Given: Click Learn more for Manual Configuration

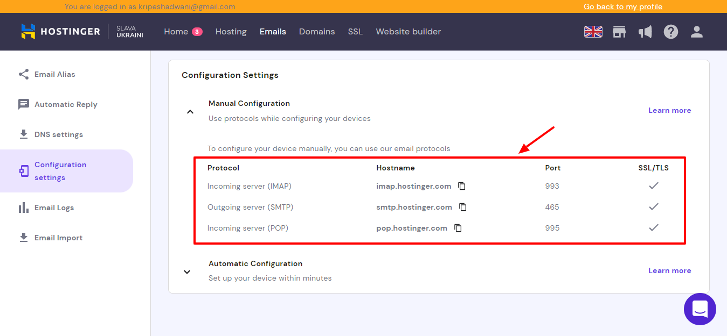Looking at the screenshot, I should pyautogui.click(x=669, y=110).
